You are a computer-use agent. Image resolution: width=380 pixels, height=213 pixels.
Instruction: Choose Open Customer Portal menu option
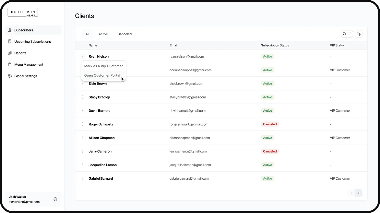pyautogui.click(x=103, y=75)
